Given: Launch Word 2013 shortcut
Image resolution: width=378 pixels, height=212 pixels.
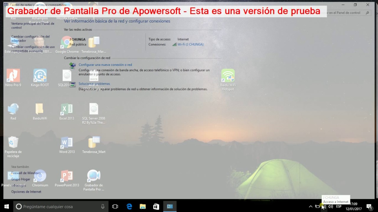Looking at the screenshot, I should [67, 145].
